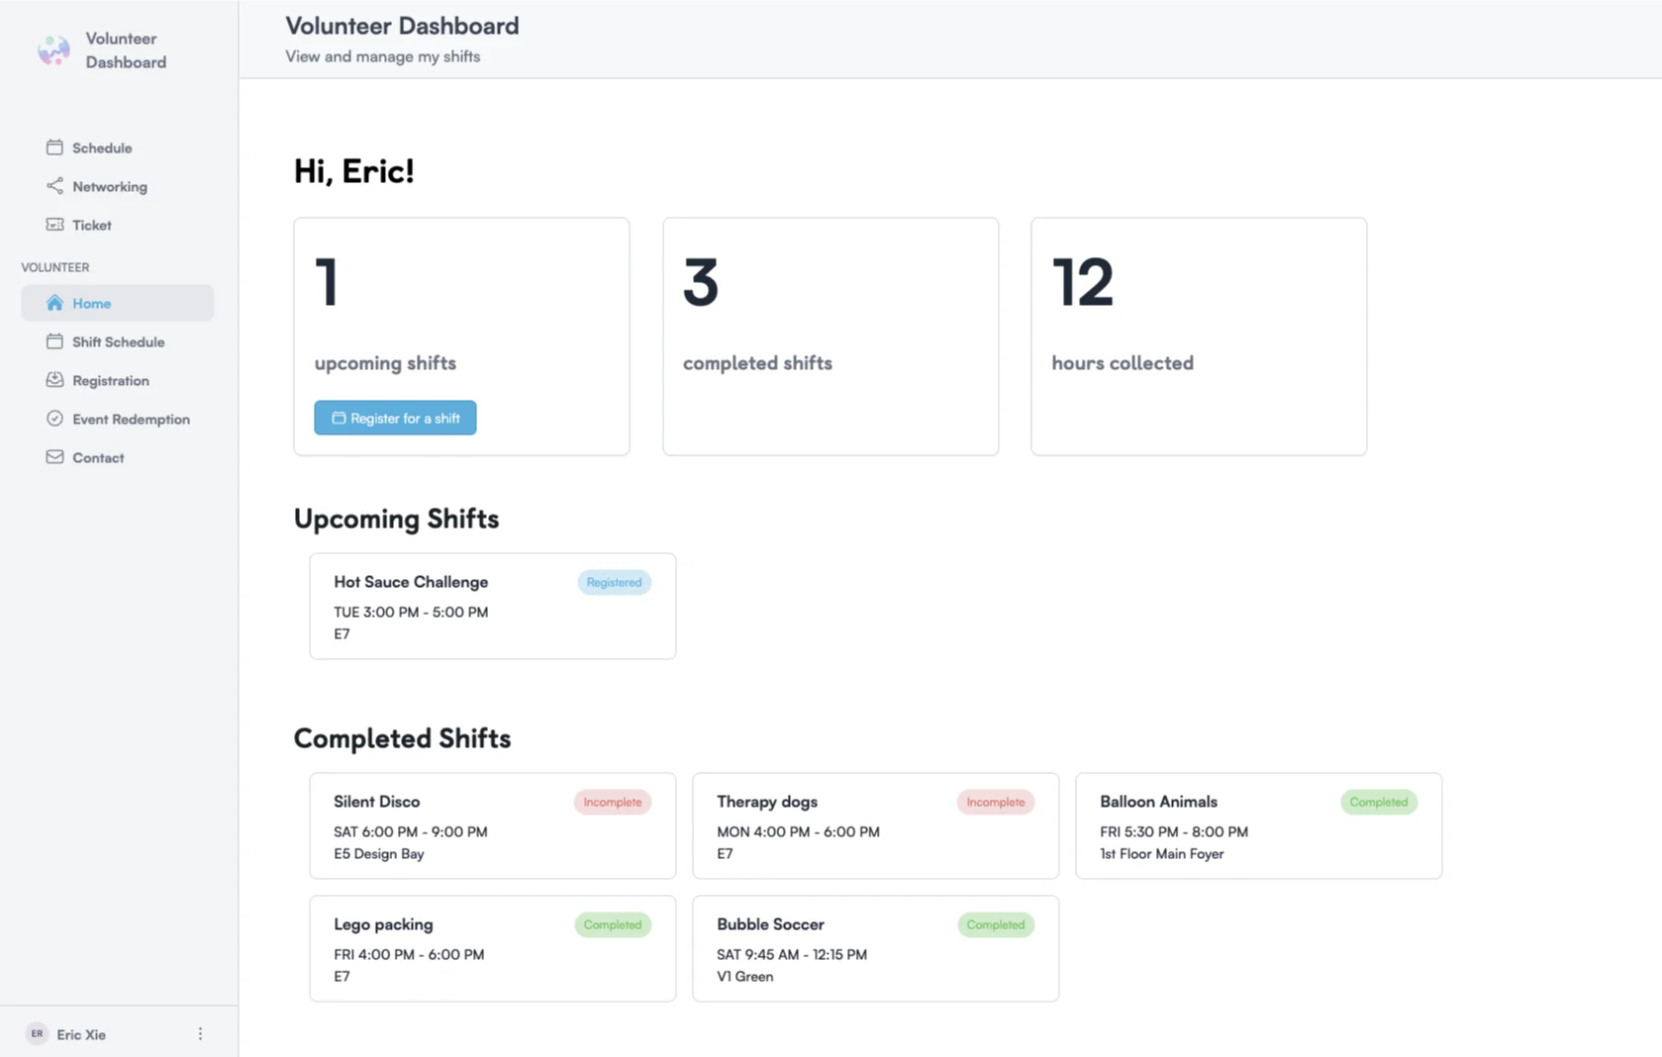Image resolution: width=1662 pixels, height=1057 pixels.
Task: Click the Schedule calendar icon in sidebar
Action: click(x=54, y=147)
